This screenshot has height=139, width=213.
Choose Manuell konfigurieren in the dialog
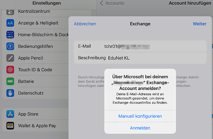(x=140, y=116)
